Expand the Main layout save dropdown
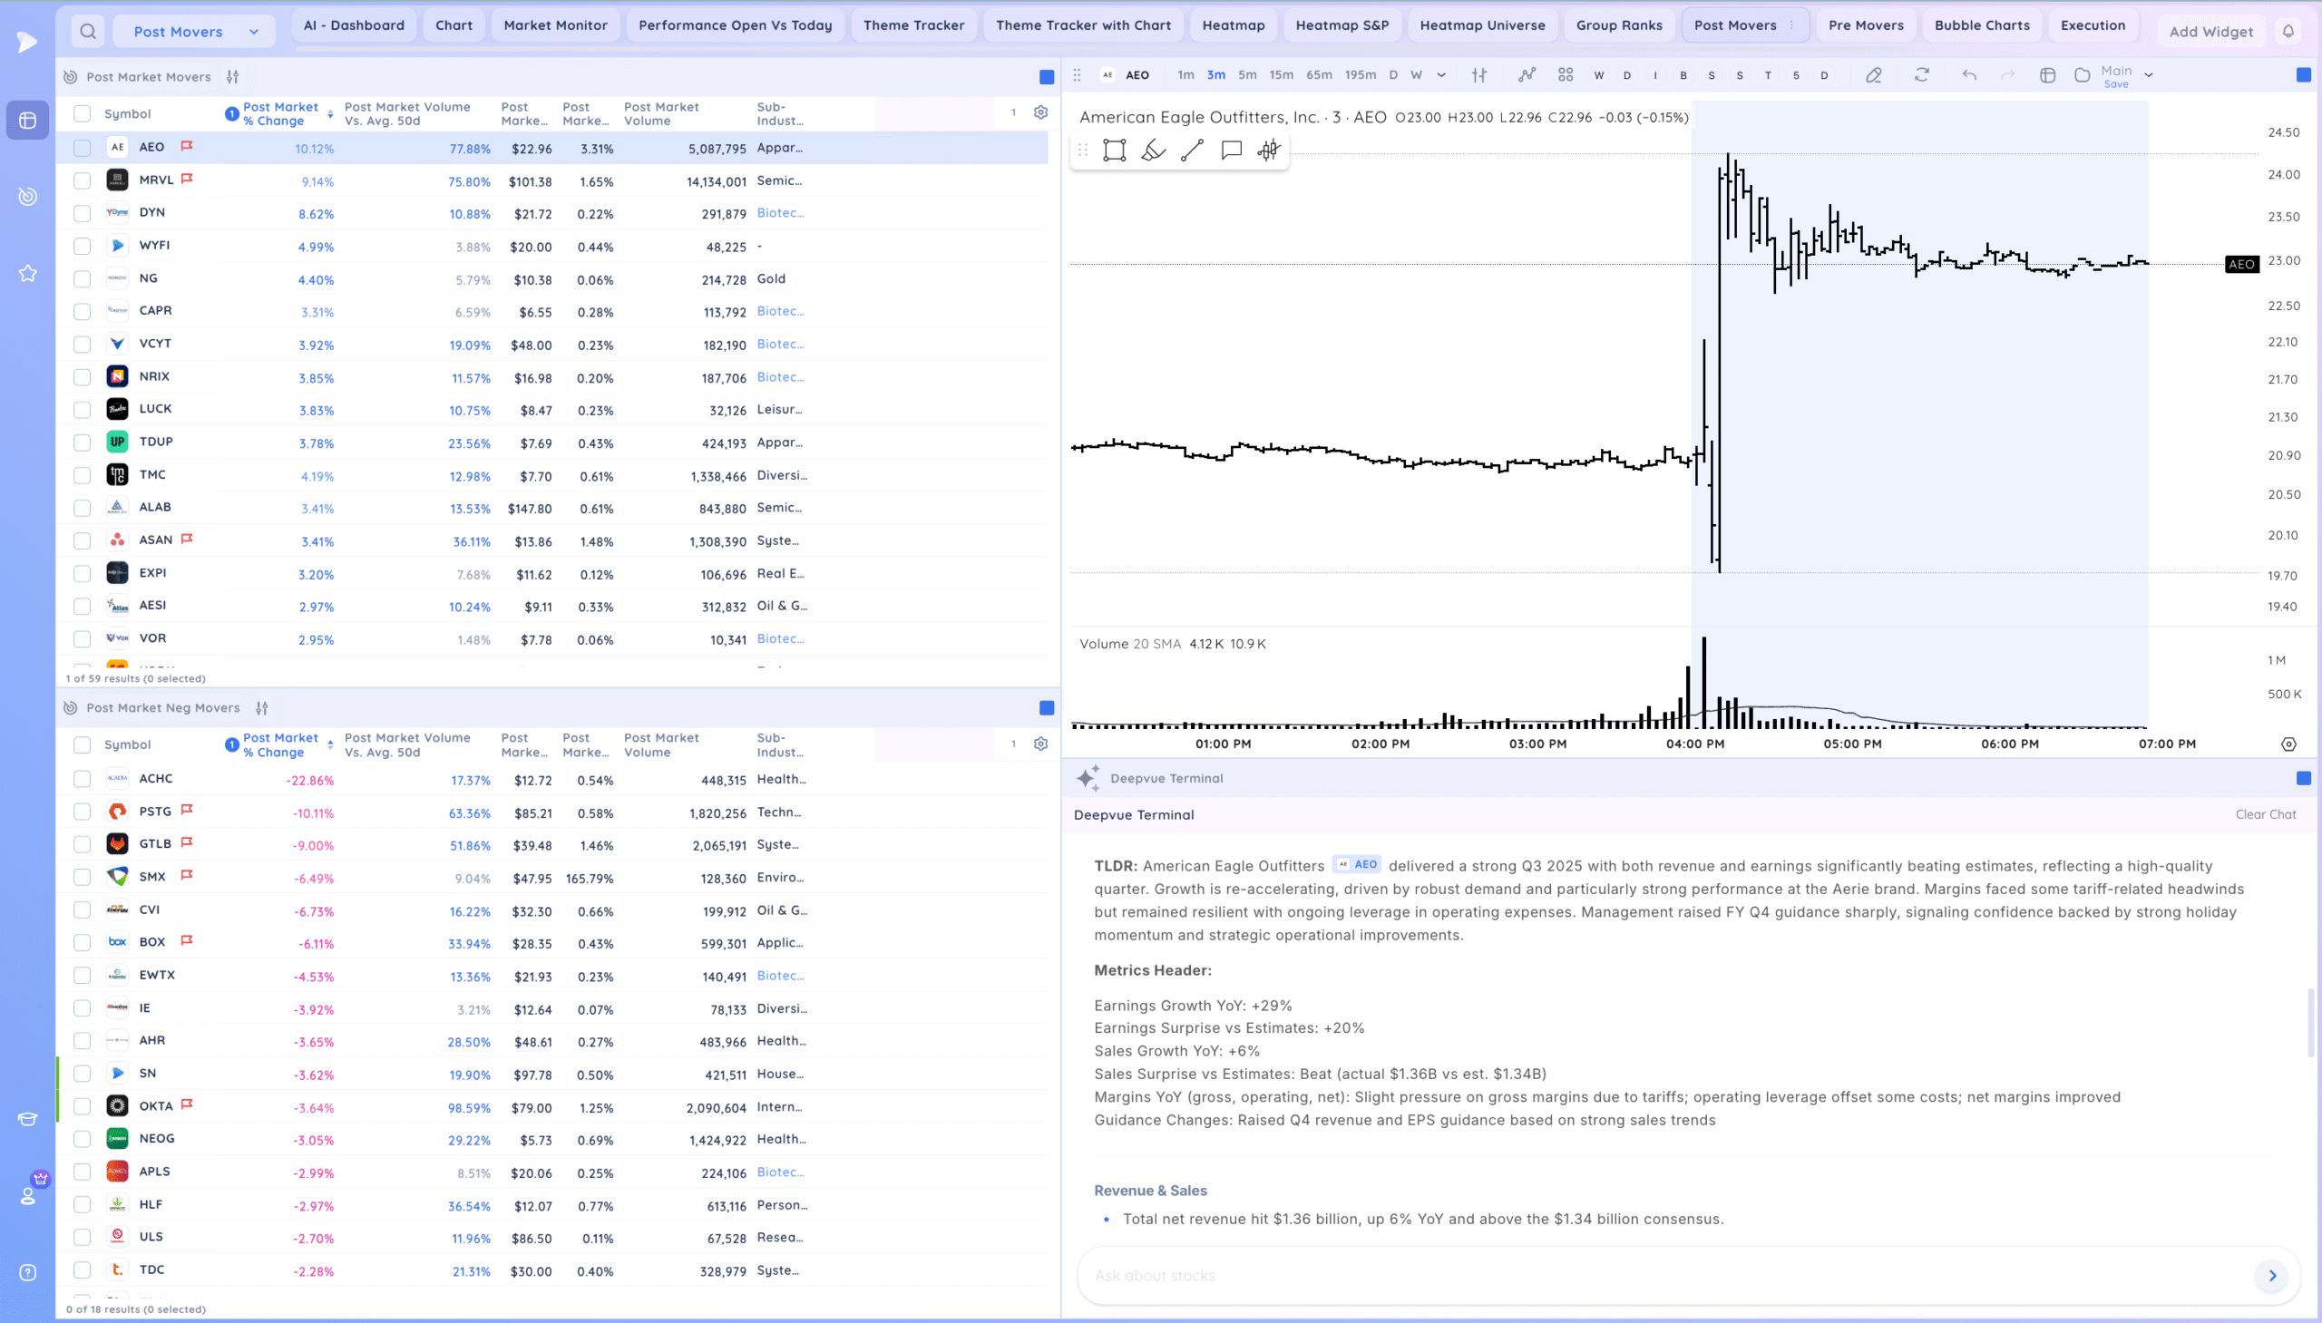The width and height of the screenshot is (2322, 1323). [x=2149, y=75]
